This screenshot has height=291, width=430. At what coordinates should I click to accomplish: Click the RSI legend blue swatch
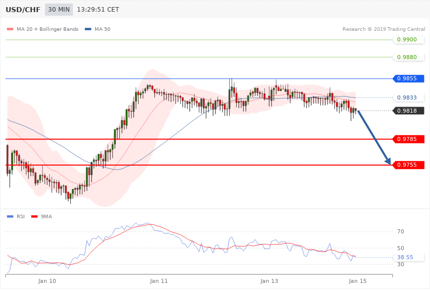(x=10, y=217)
